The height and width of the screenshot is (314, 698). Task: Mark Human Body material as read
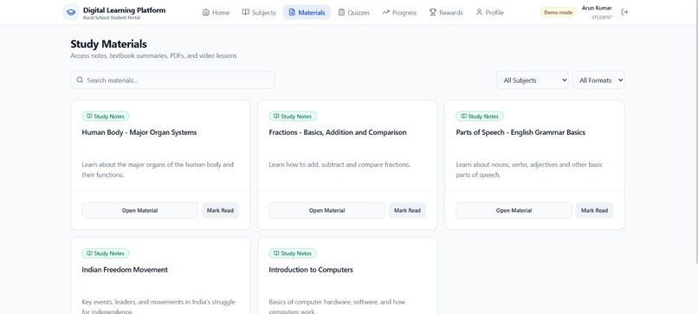[220, 210]
